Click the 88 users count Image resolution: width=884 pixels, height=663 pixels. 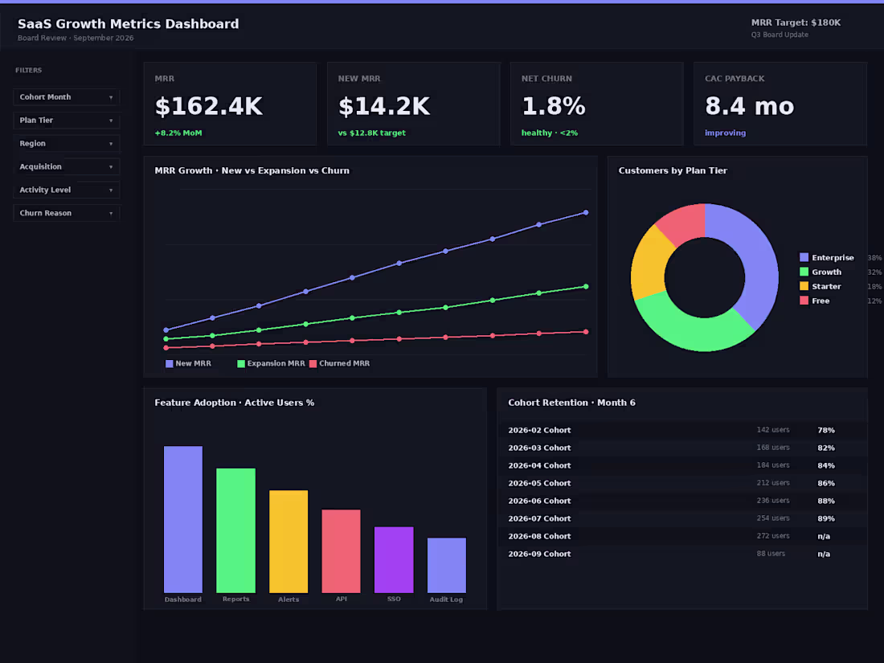coord(771,554)
